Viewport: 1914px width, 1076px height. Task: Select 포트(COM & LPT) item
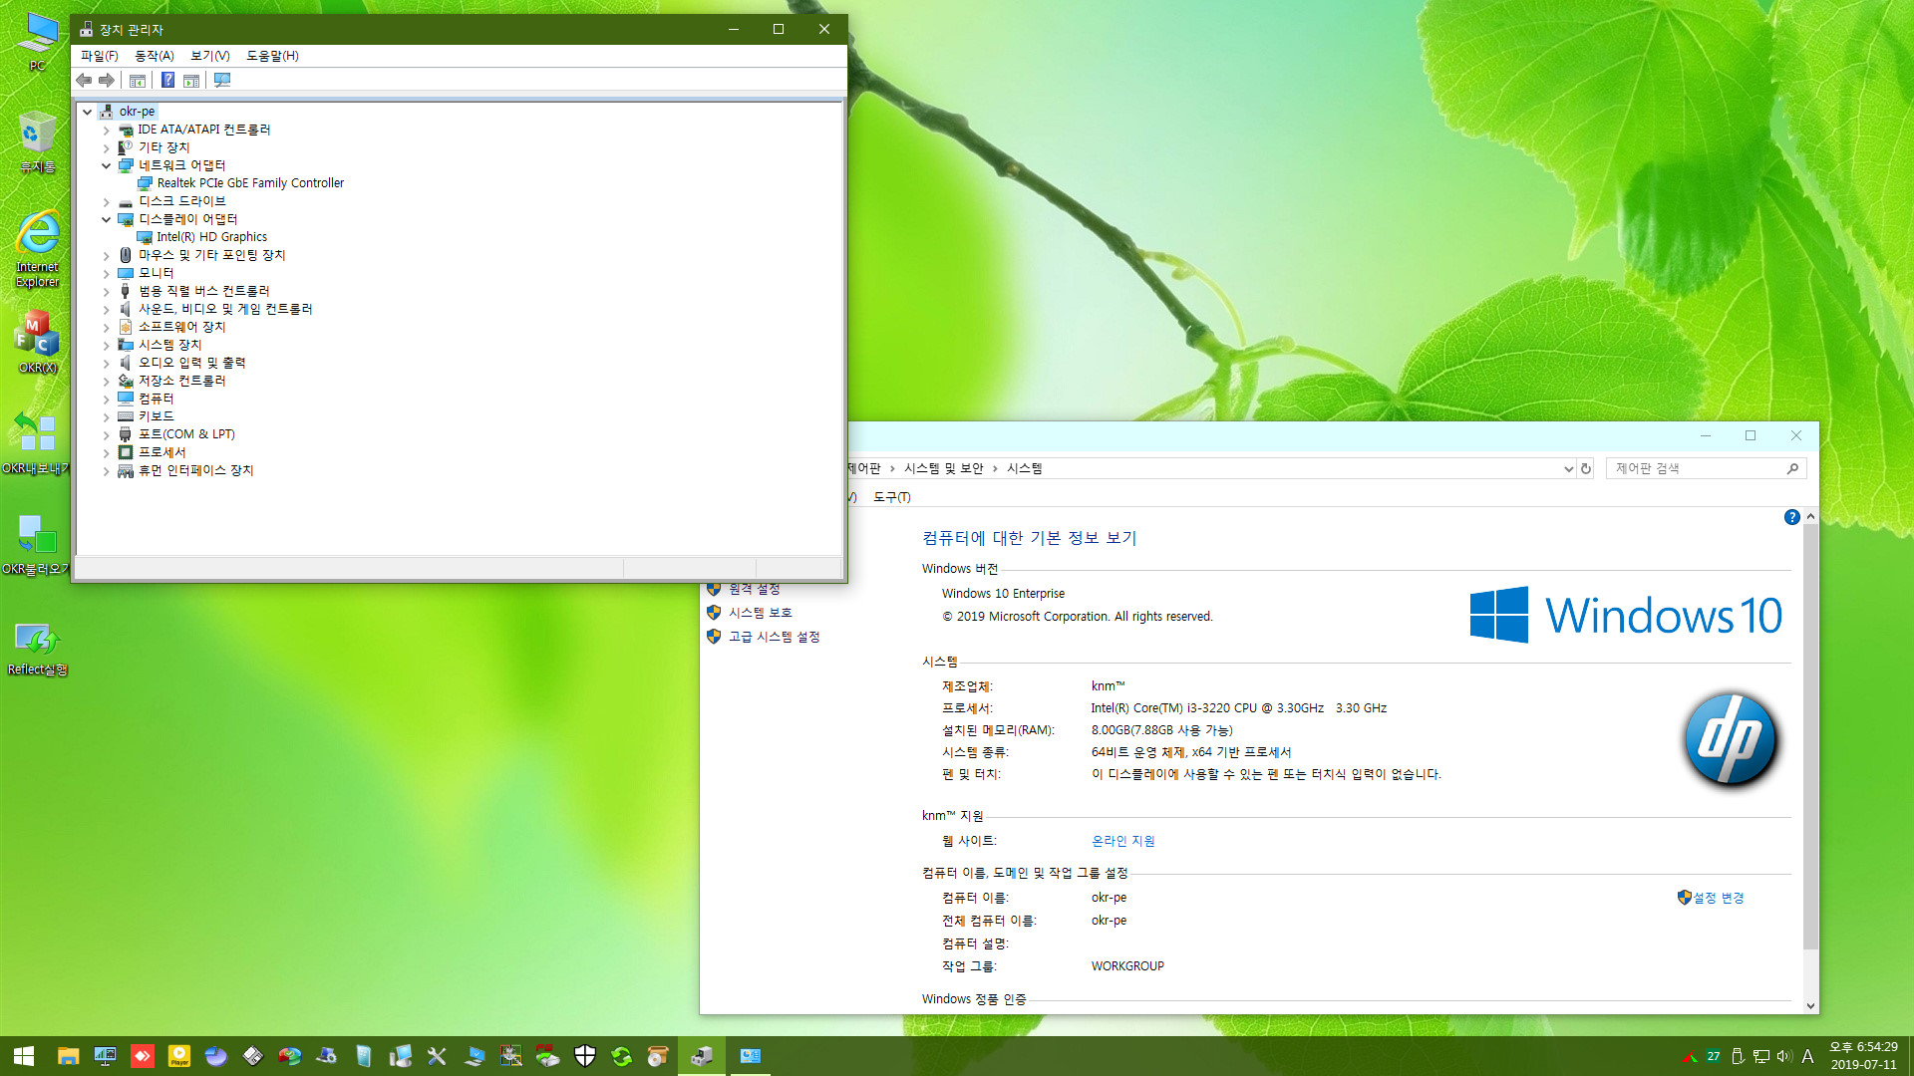coord(186,434)
